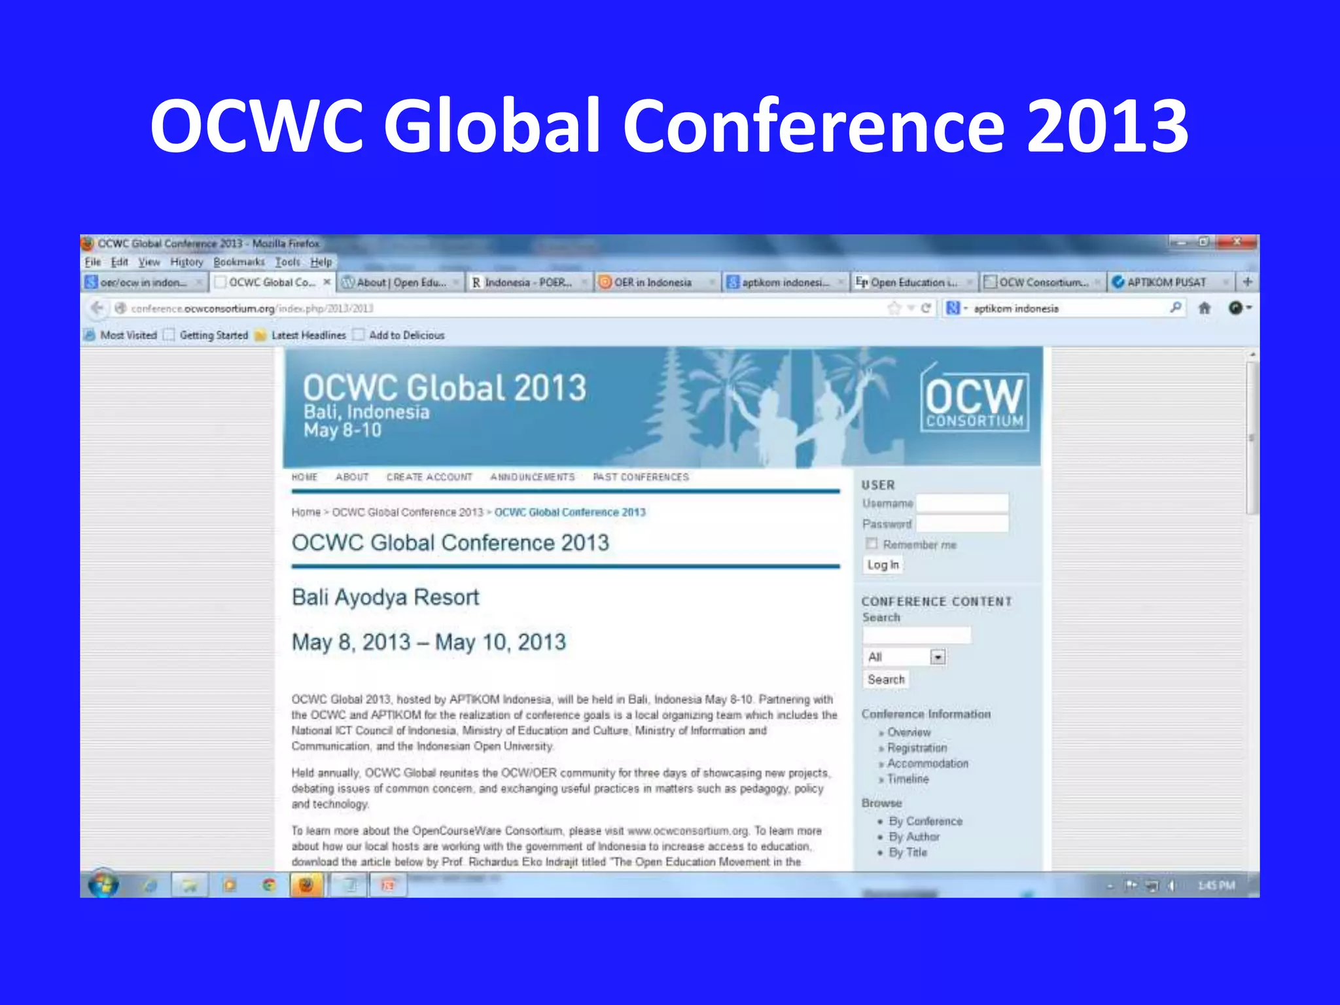Switch to the Indonesia - POER... tab

(x=528, y=282)
